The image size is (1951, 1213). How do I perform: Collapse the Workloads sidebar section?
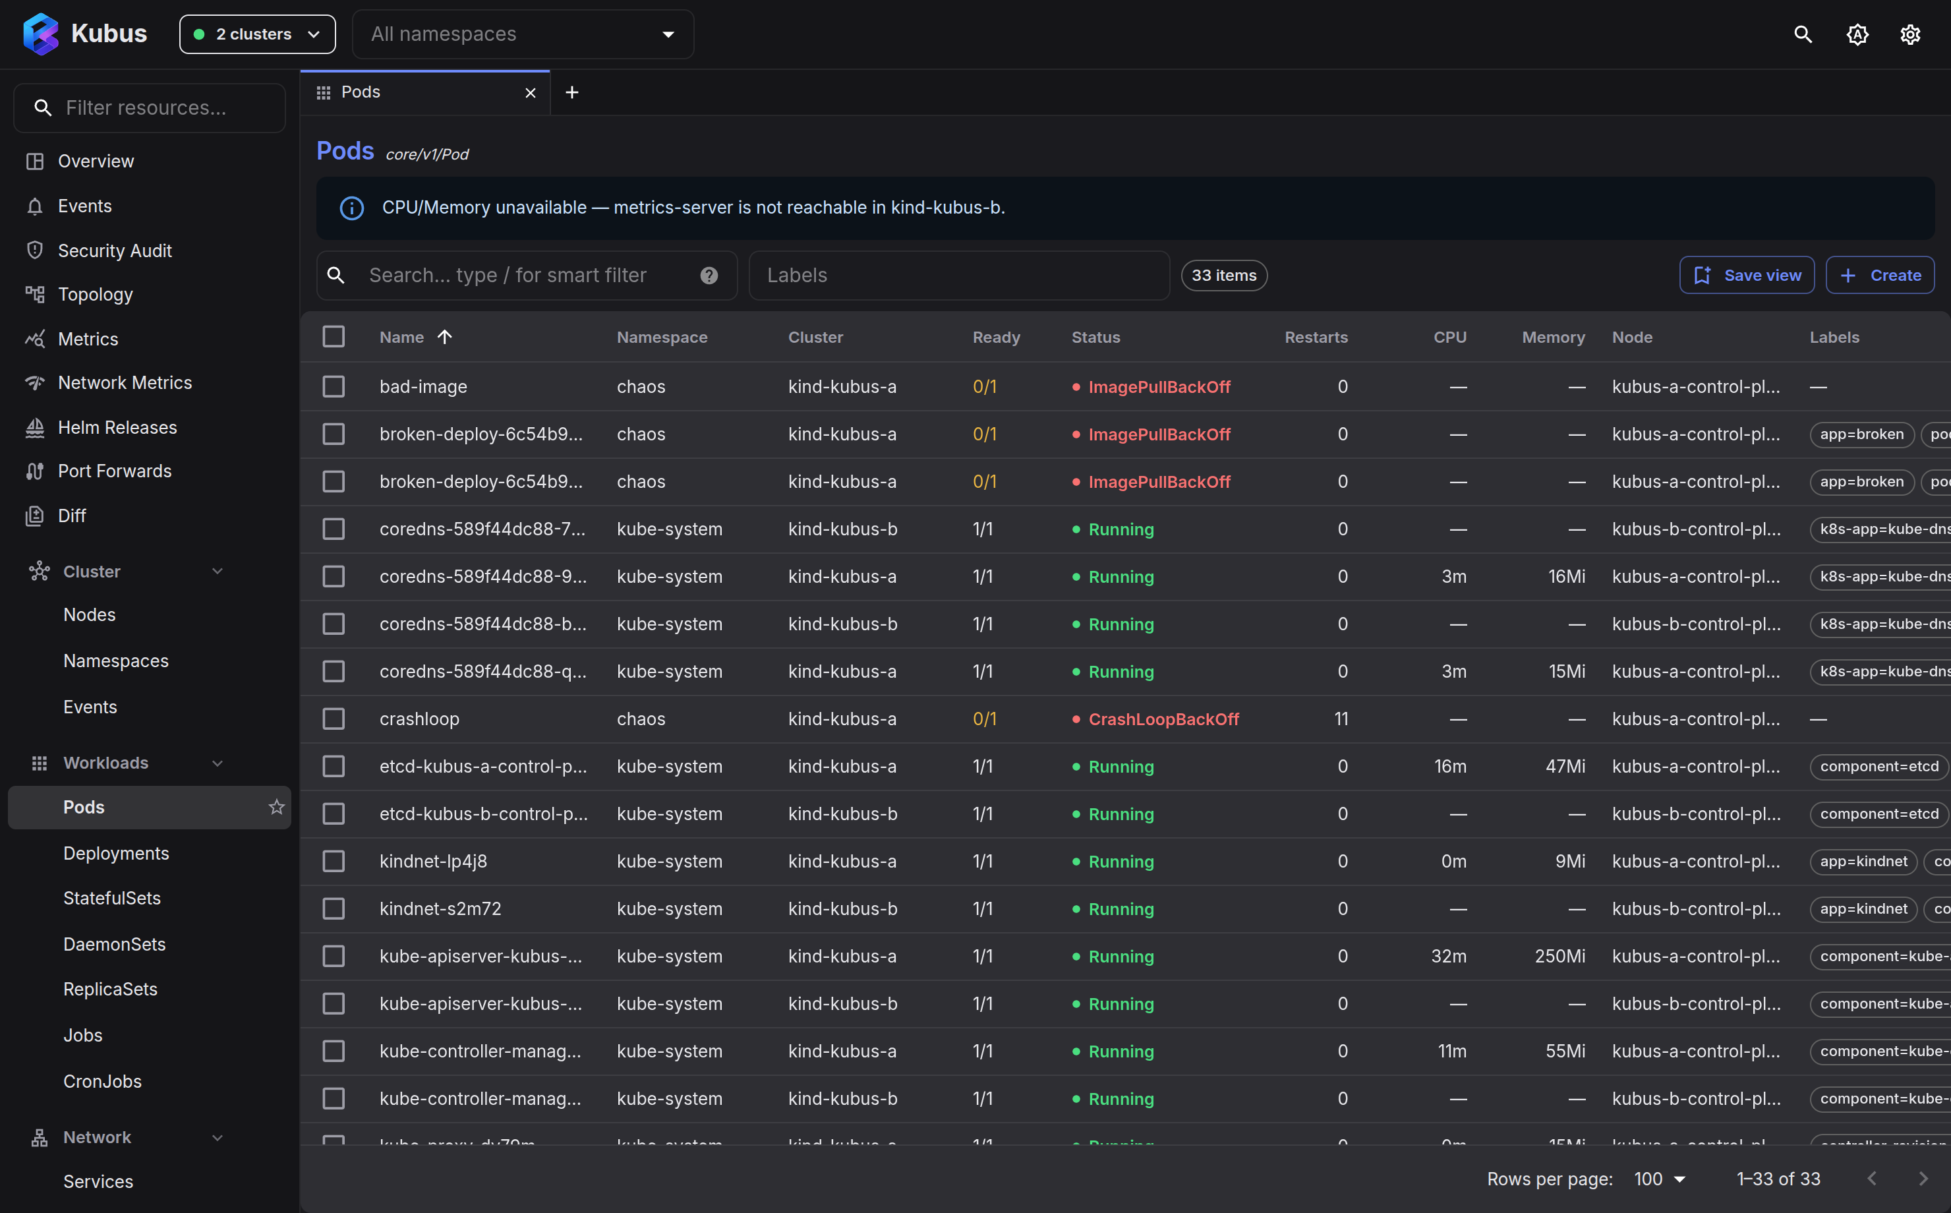[x=218, y=763]
